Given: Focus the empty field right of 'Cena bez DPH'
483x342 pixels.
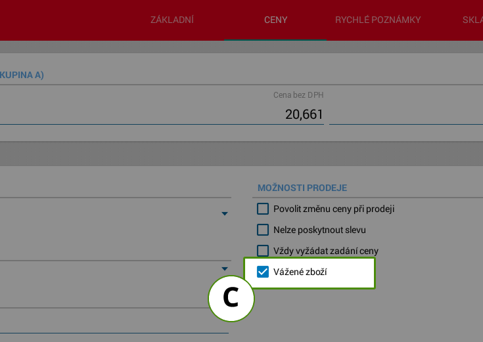Looking at the screenshot, I should [x=406, y=116].
